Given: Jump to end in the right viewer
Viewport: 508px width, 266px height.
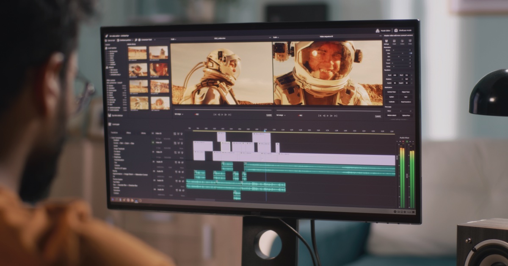Looking at the screenshot, I should coord(336,116).
